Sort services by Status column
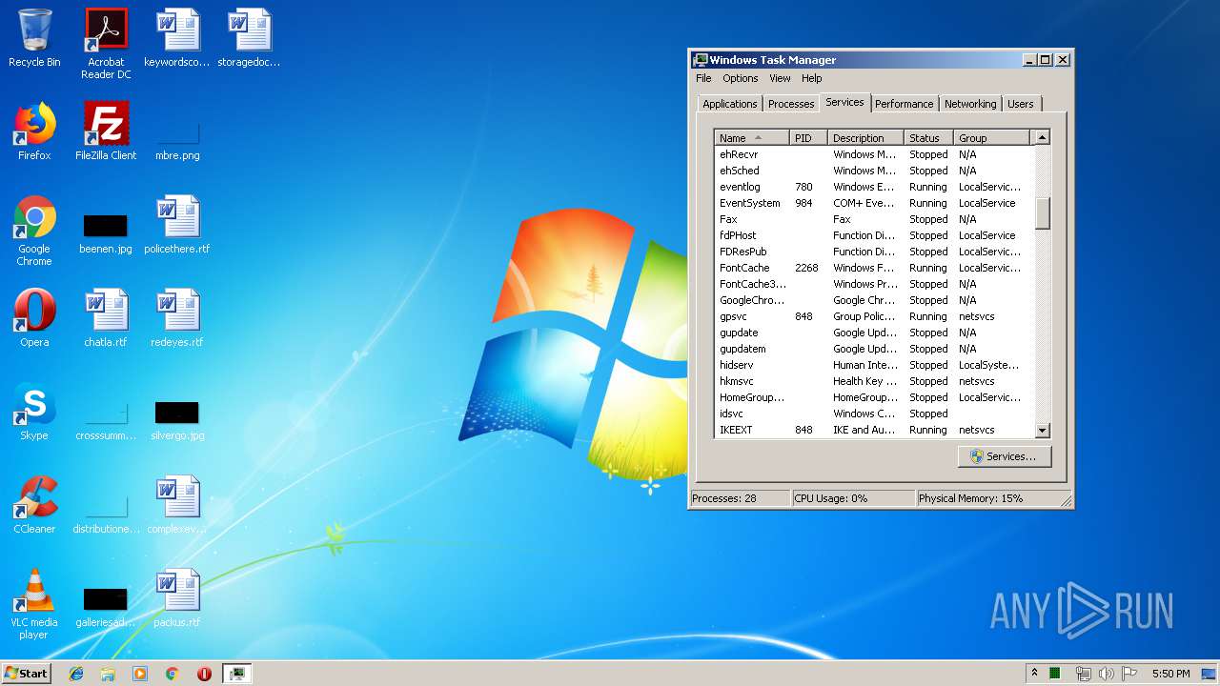Screen dimensions: 1220x686 click(928, 138)
